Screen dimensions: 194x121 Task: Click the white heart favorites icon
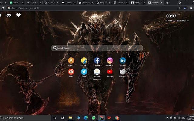18,15
